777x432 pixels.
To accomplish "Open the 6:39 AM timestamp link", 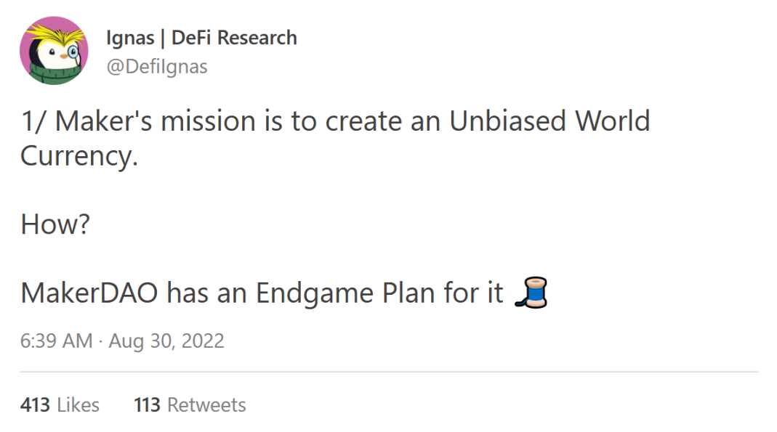I will tap(57, 341).
